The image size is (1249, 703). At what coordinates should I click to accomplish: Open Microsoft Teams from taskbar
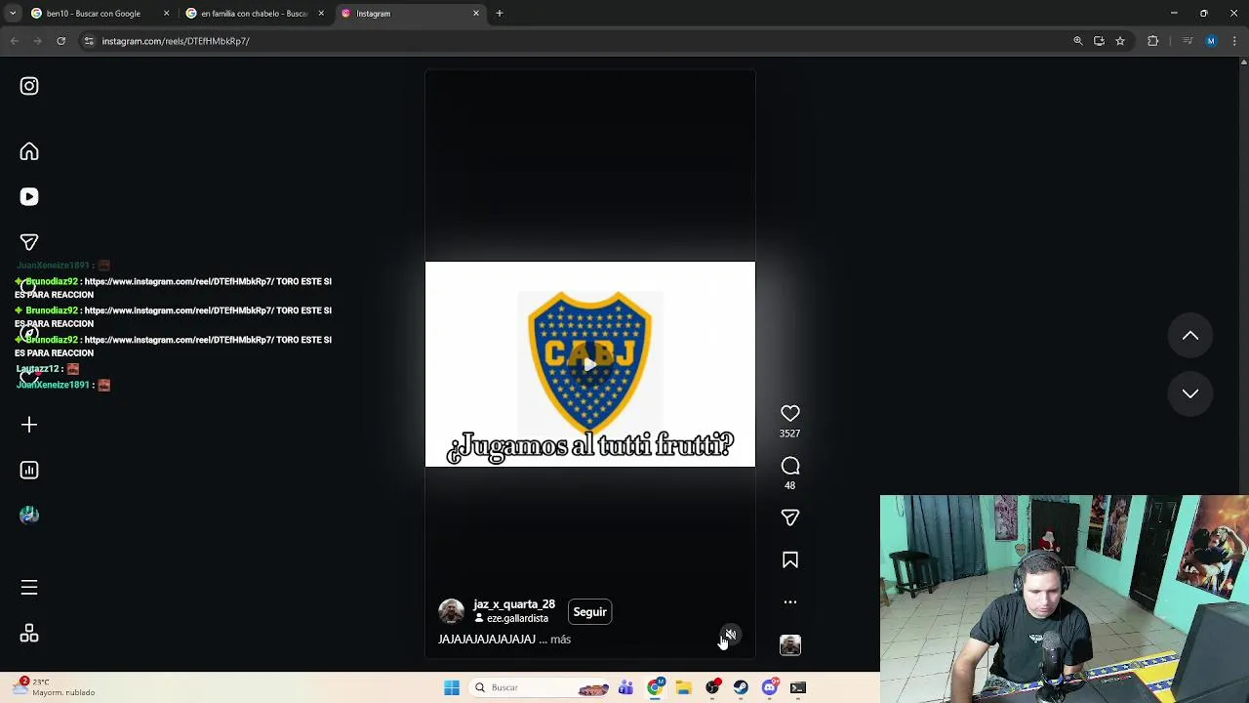pos(626,688)
